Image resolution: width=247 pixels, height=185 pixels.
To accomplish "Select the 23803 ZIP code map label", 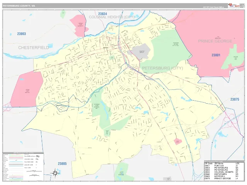I will tap(22, 34).
